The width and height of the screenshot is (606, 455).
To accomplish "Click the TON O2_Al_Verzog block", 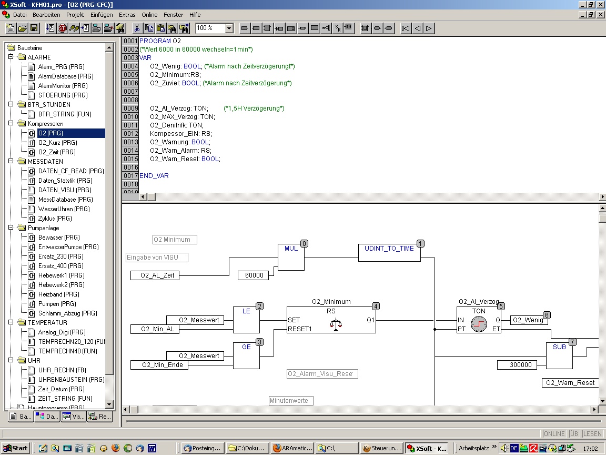I will 479,320.
